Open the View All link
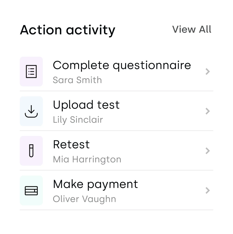 [192, 29]
